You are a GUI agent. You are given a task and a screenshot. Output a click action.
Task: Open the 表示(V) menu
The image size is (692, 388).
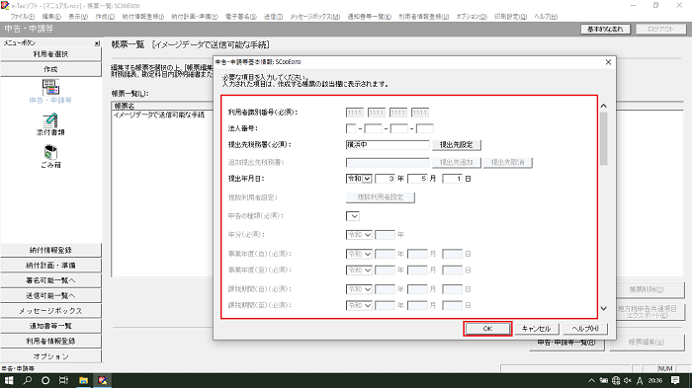coord(78,17)
